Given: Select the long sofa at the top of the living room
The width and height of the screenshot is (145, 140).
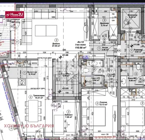Looking at the screenshot, I should [x=45, y=14].
